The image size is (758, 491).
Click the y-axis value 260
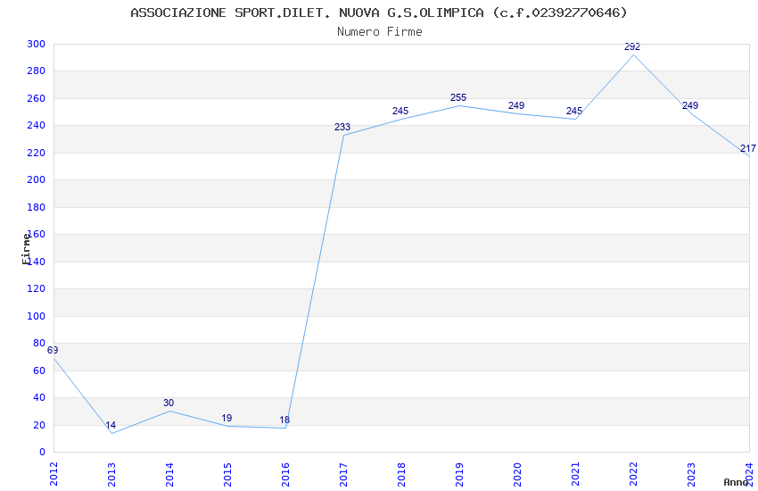point(37,98)
